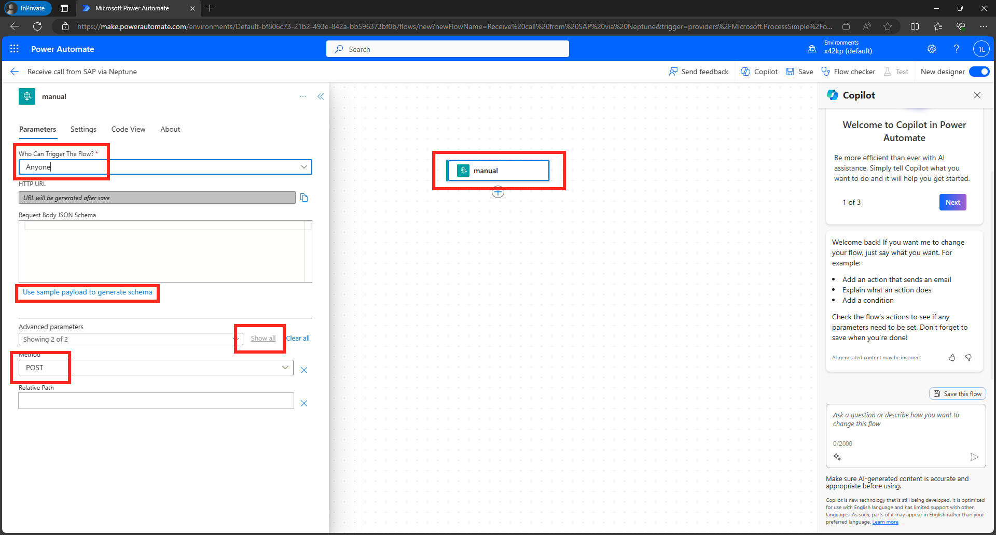Open the Method dropdown showing POST

[x=156, y=368]
